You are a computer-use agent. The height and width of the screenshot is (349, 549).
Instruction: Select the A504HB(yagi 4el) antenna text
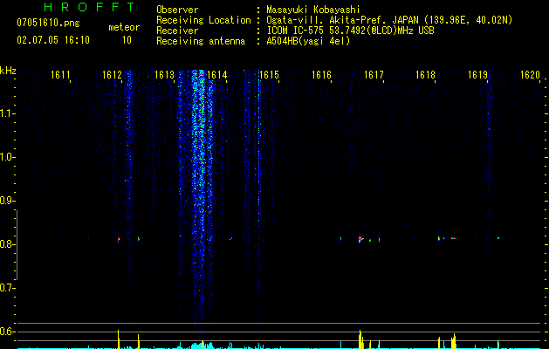coord(308,41)
